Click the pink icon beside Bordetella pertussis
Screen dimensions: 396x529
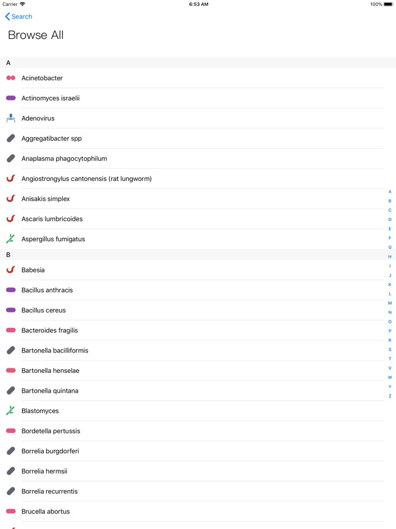coord(10,430)
